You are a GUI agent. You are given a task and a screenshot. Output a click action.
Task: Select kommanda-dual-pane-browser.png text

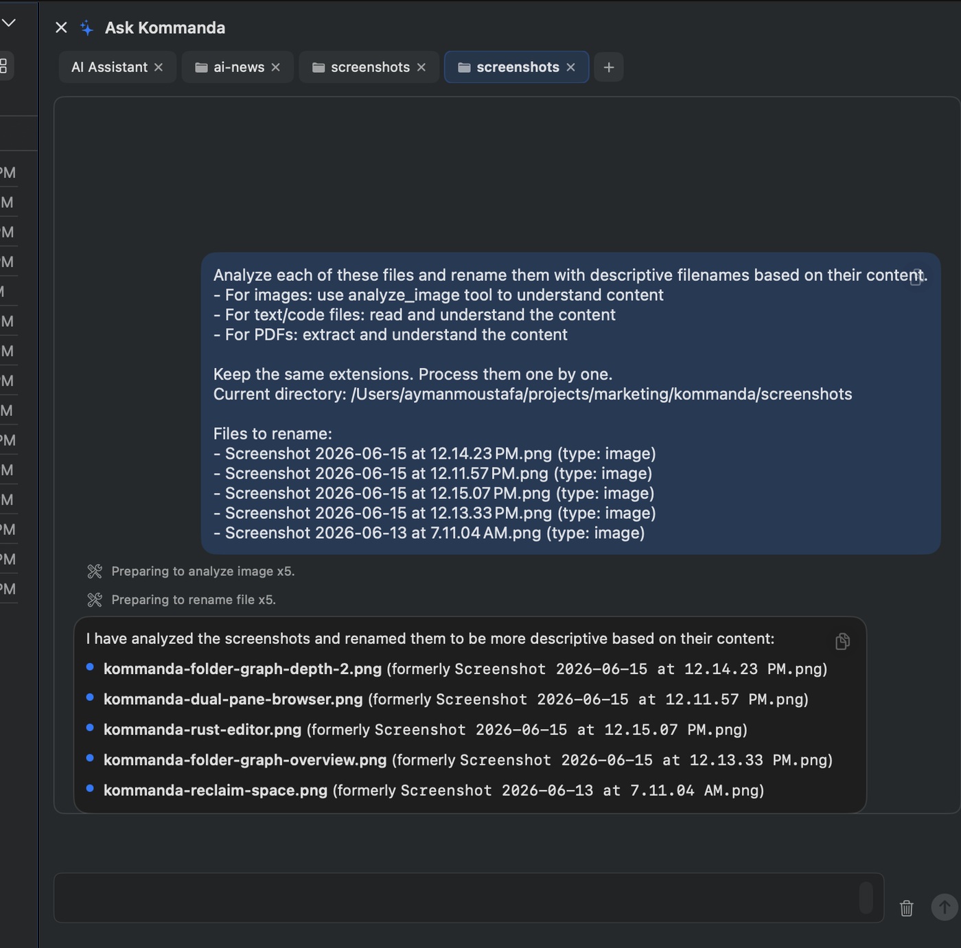point(233,700)
